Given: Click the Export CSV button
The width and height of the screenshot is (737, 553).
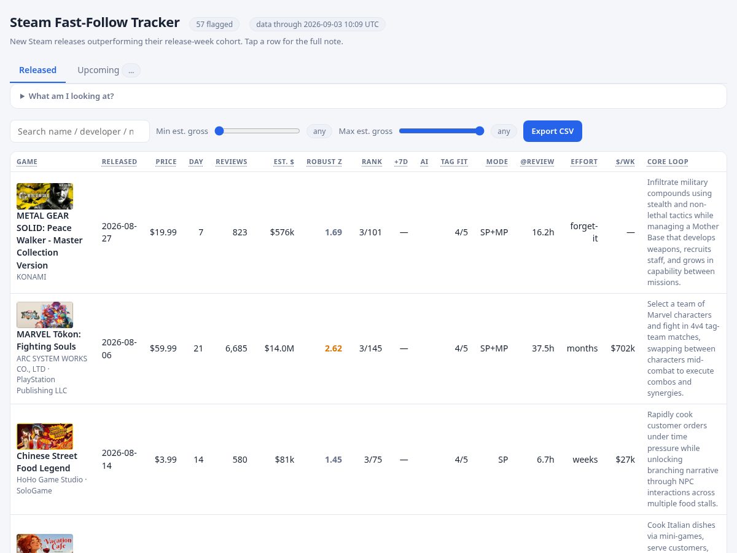Looking at the screenshot, I should (553, 131).
